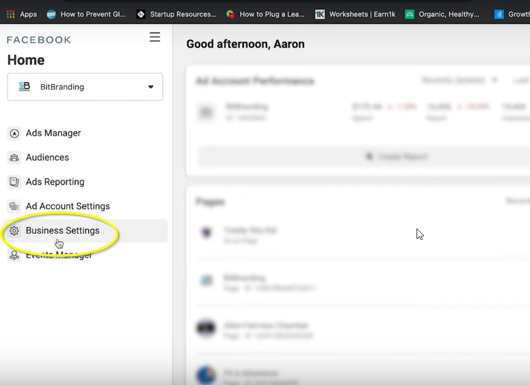Click the Ads Reporting document icon
This screenshot has height=385, width=530.
pos(14,182)
